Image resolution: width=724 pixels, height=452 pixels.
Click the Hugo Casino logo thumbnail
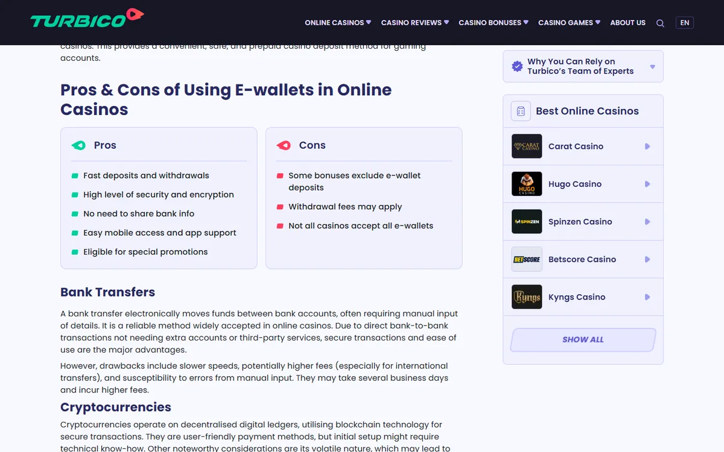(527, 184)
